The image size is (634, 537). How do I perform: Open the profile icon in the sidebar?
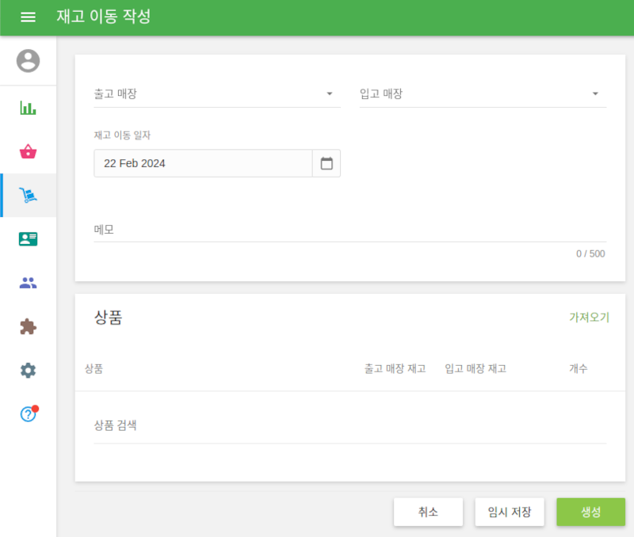(28, 61)
